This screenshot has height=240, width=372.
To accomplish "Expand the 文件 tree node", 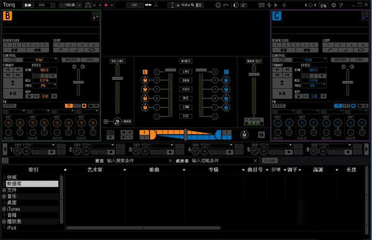I will pos(4,190).
